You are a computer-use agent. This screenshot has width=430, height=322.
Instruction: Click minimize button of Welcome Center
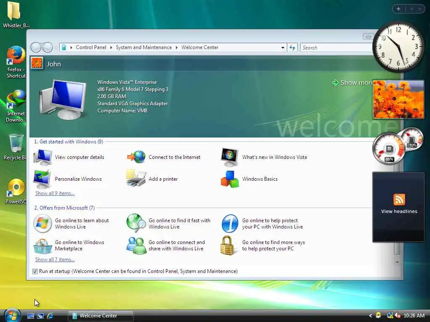368,36
